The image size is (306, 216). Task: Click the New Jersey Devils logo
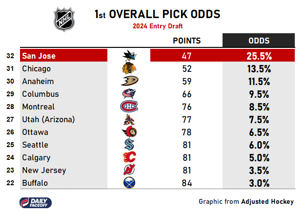pos(129,170)
